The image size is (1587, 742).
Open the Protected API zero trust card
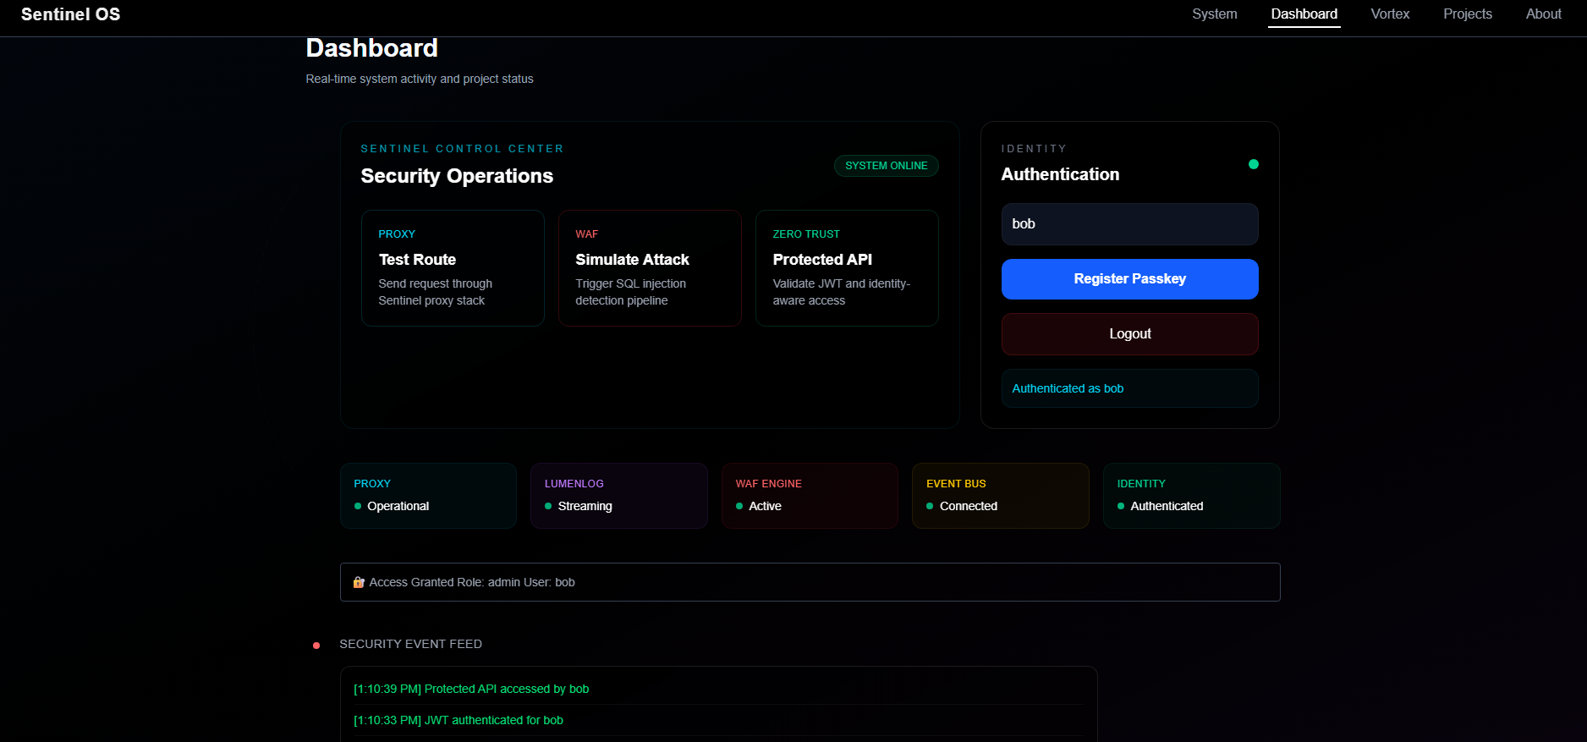(847, 268)
